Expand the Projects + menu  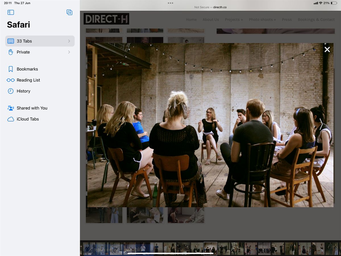(234, 20)
